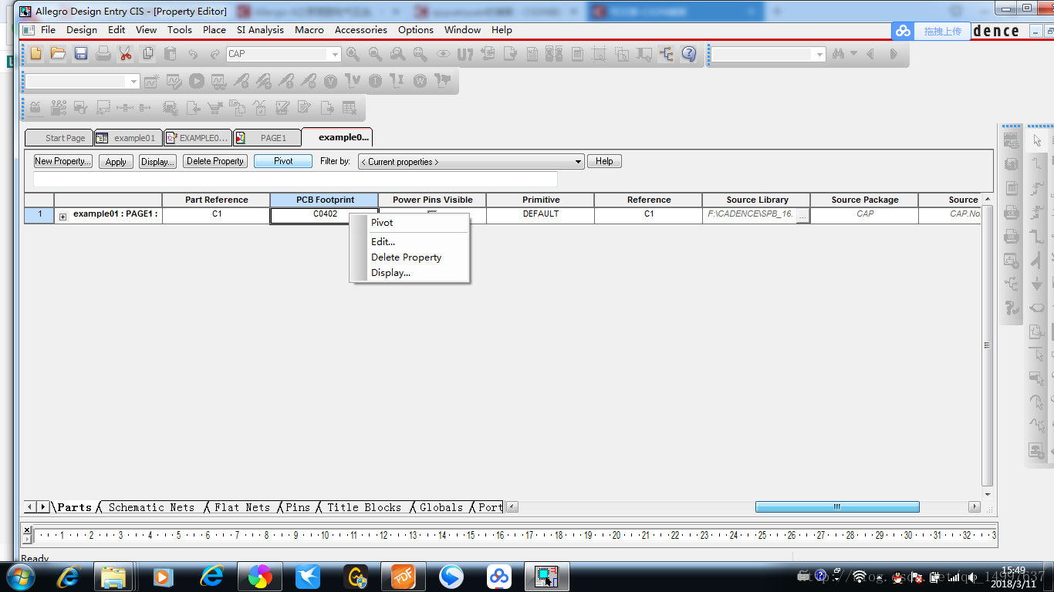Click the highlighted Pivot button
The height and width of the screenshot is (592, 1054).
coord(283,161)
